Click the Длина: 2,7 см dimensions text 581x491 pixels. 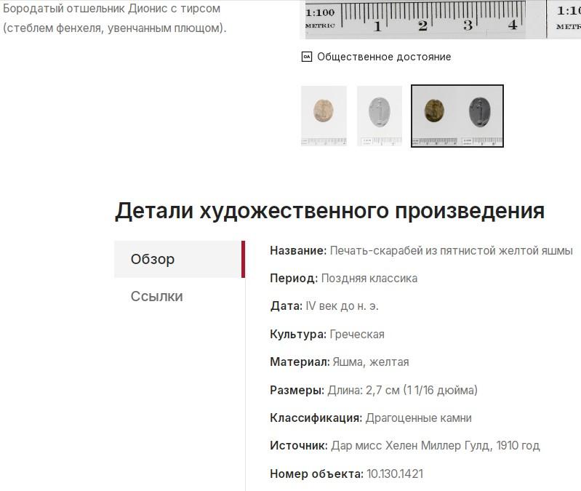(402, 390)
